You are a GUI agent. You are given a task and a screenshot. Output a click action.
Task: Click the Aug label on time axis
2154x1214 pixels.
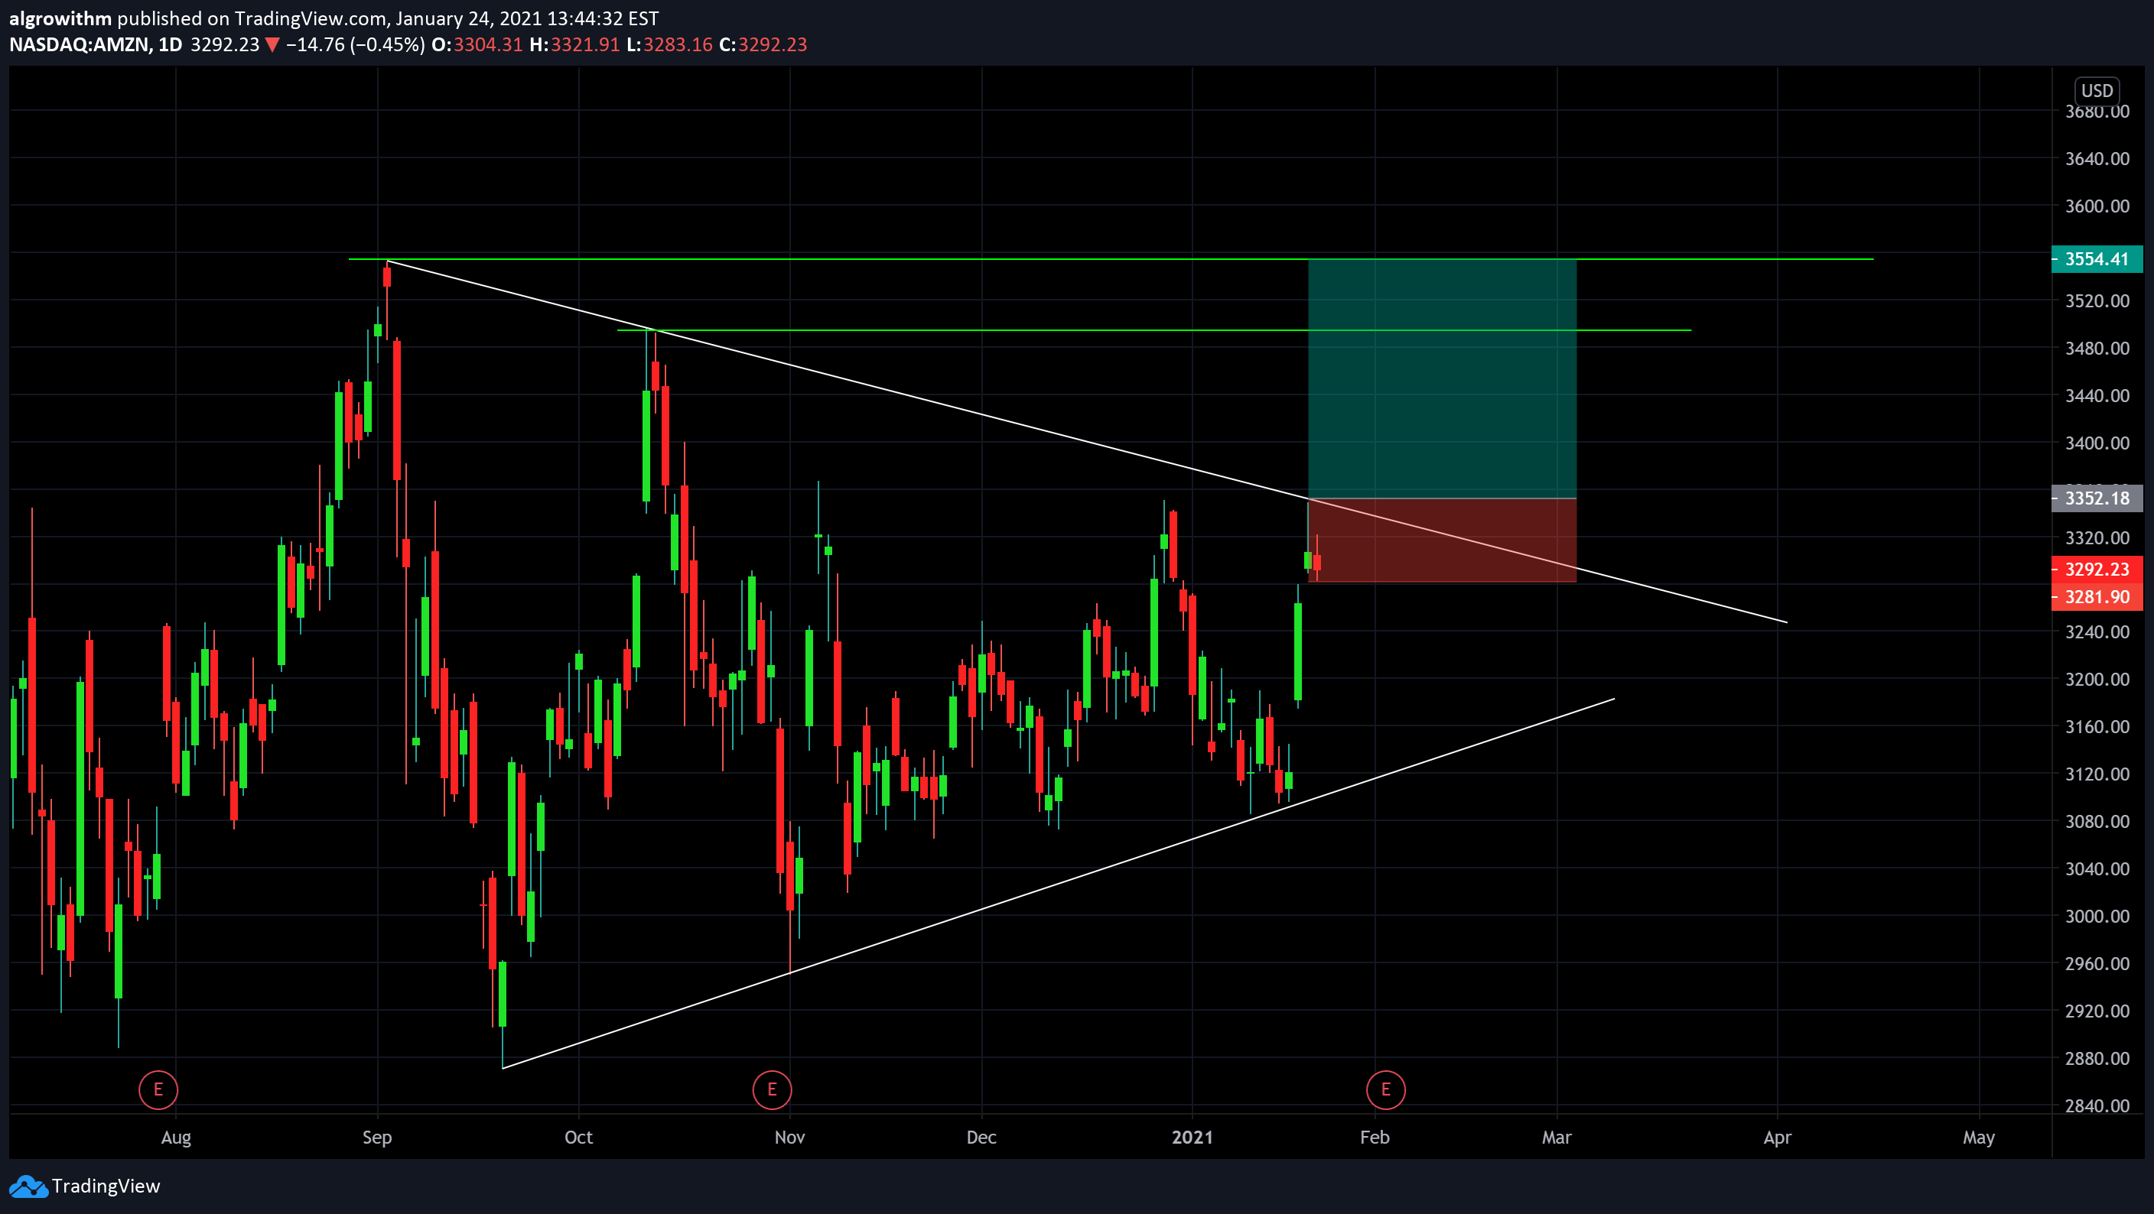[177, 1137]
